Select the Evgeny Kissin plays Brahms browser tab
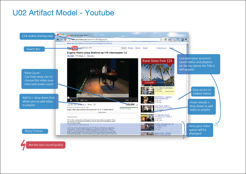The height and width of the screenshot is (174, 246). point(80,35)
